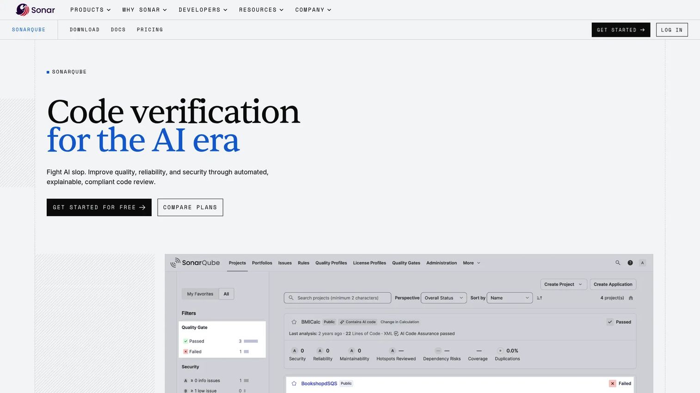Click the AI Code Assurance passed icon

click(396, 333)
